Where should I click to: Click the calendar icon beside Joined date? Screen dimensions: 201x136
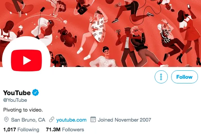click(x=93, y=120)
